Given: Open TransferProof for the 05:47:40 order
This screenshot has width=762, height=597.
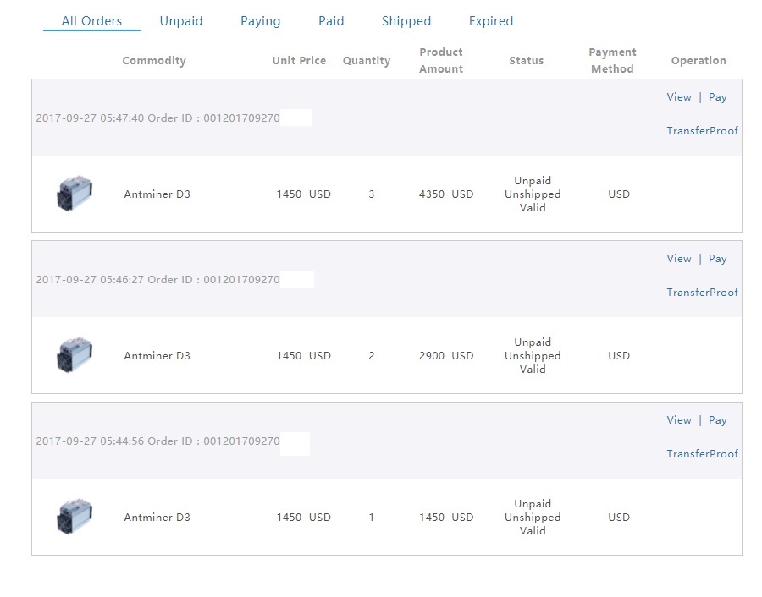Looking at the screenshot, I should [x=702, y=130].
